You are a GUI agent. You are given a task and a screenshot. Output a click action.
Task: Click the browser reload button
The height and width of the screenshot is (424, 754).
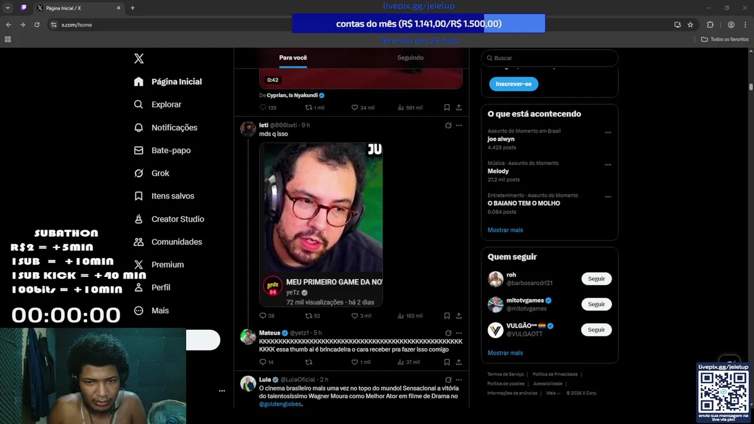coord(37,25)
